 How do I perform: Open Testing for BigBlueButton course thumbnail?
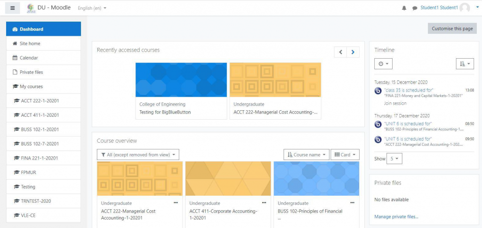tap(181, 80)
